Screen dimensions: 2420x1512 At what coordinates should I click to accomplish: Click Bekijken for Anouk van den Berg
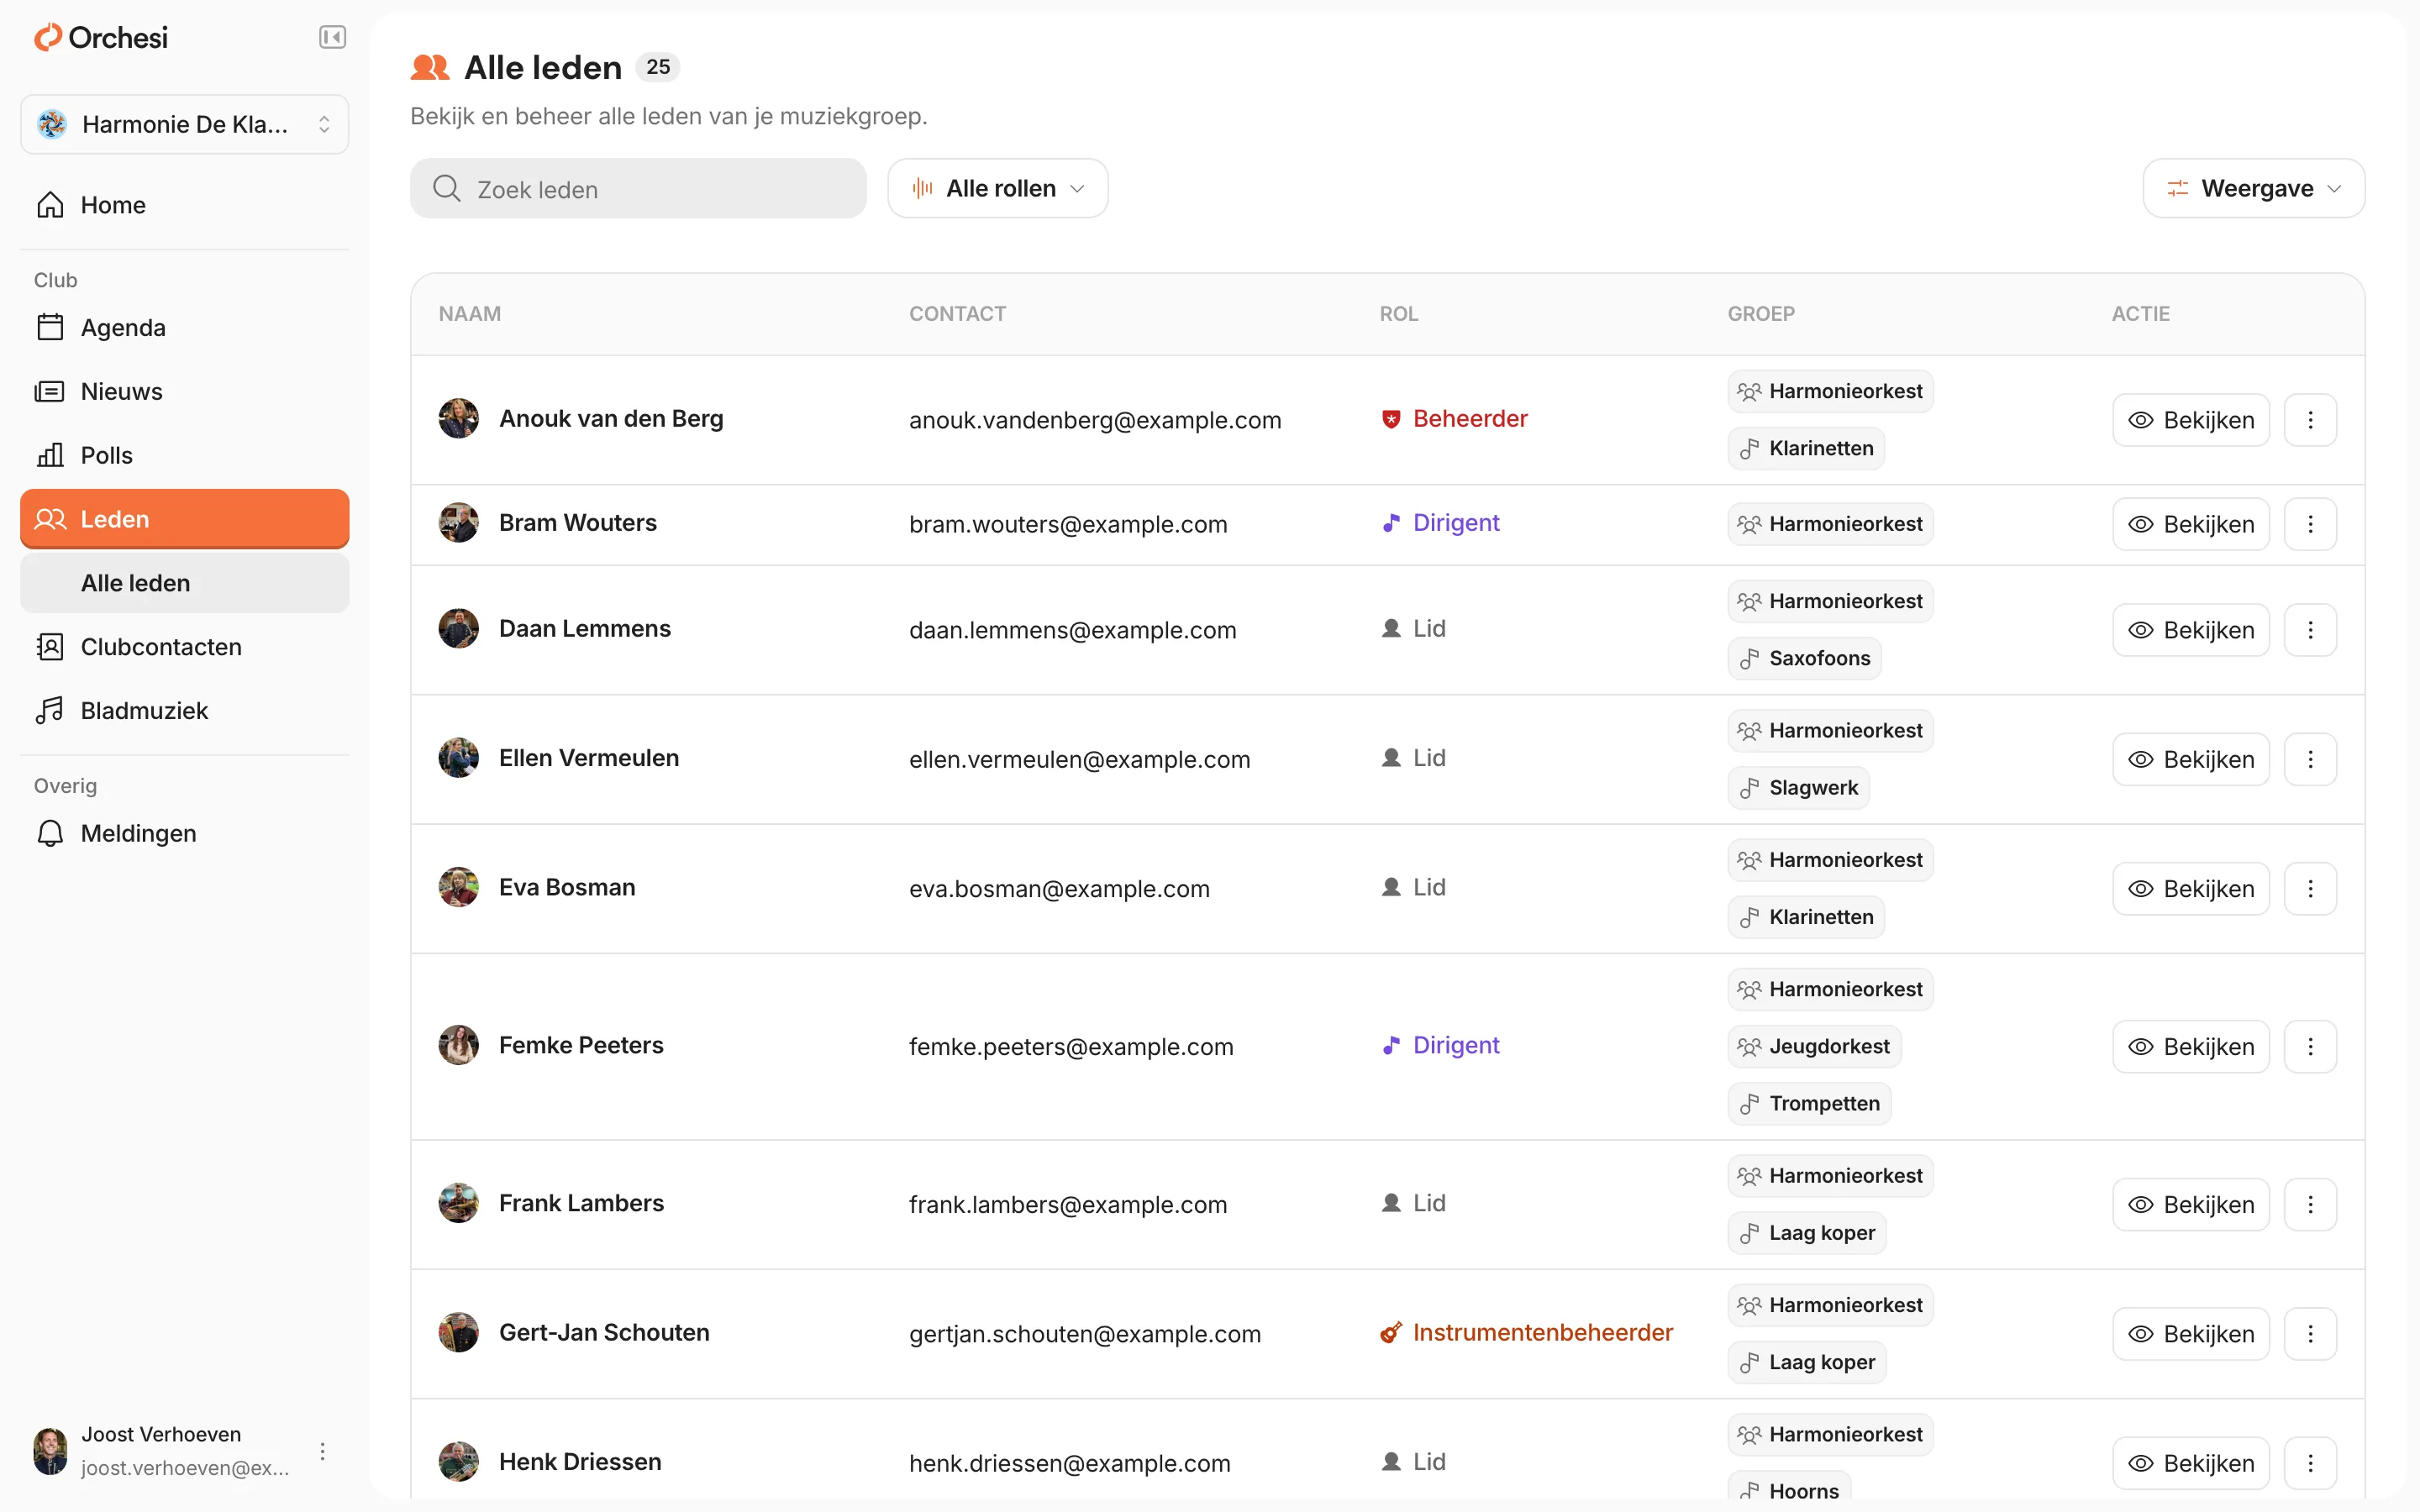point(2191,420)
